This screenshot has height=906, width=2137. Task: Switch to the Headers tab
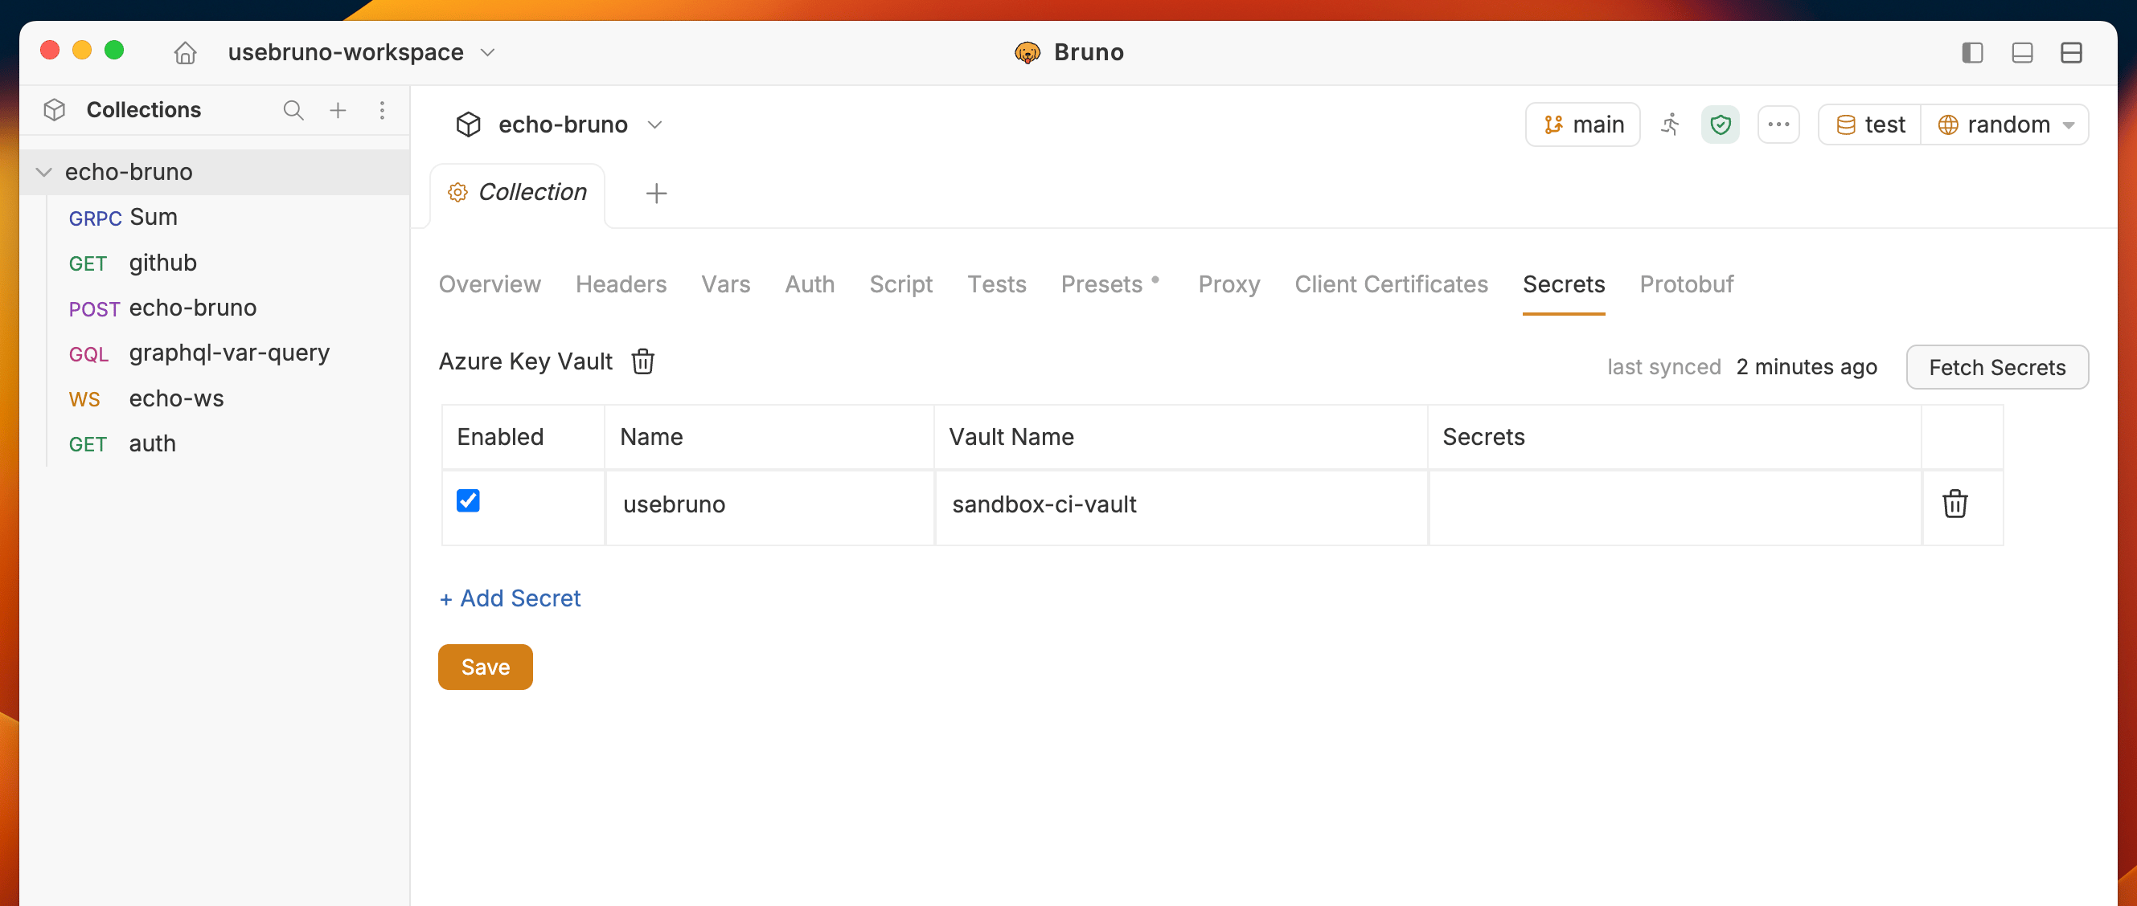621,284
